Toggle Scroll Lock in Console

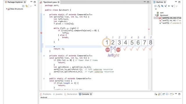[x=159, y=94]
